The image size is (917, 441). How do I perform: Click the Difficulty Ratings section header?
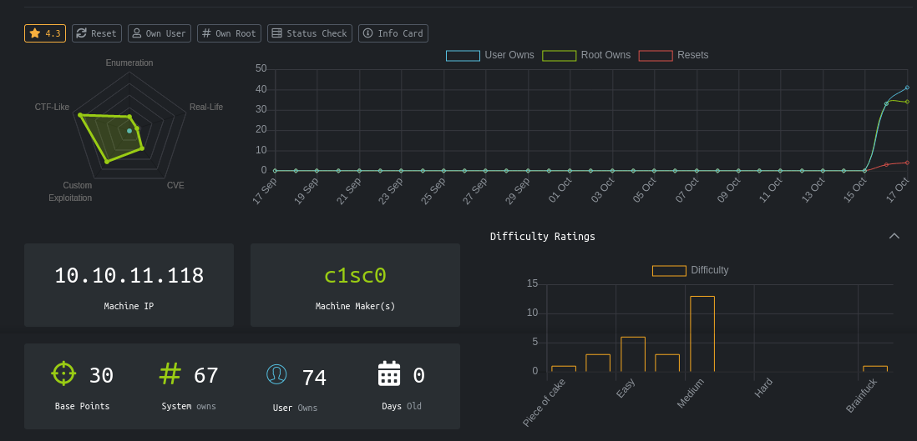(x=543, y=237)
